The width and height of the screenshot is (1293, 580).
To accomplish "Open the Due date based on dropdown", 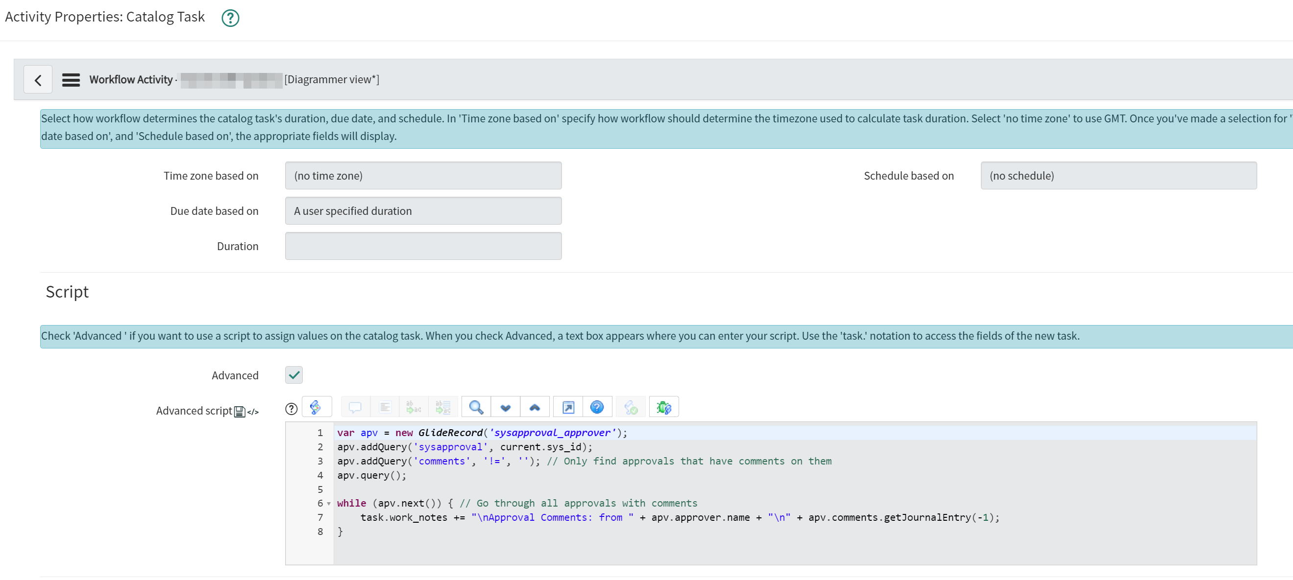I will [423, 210].
